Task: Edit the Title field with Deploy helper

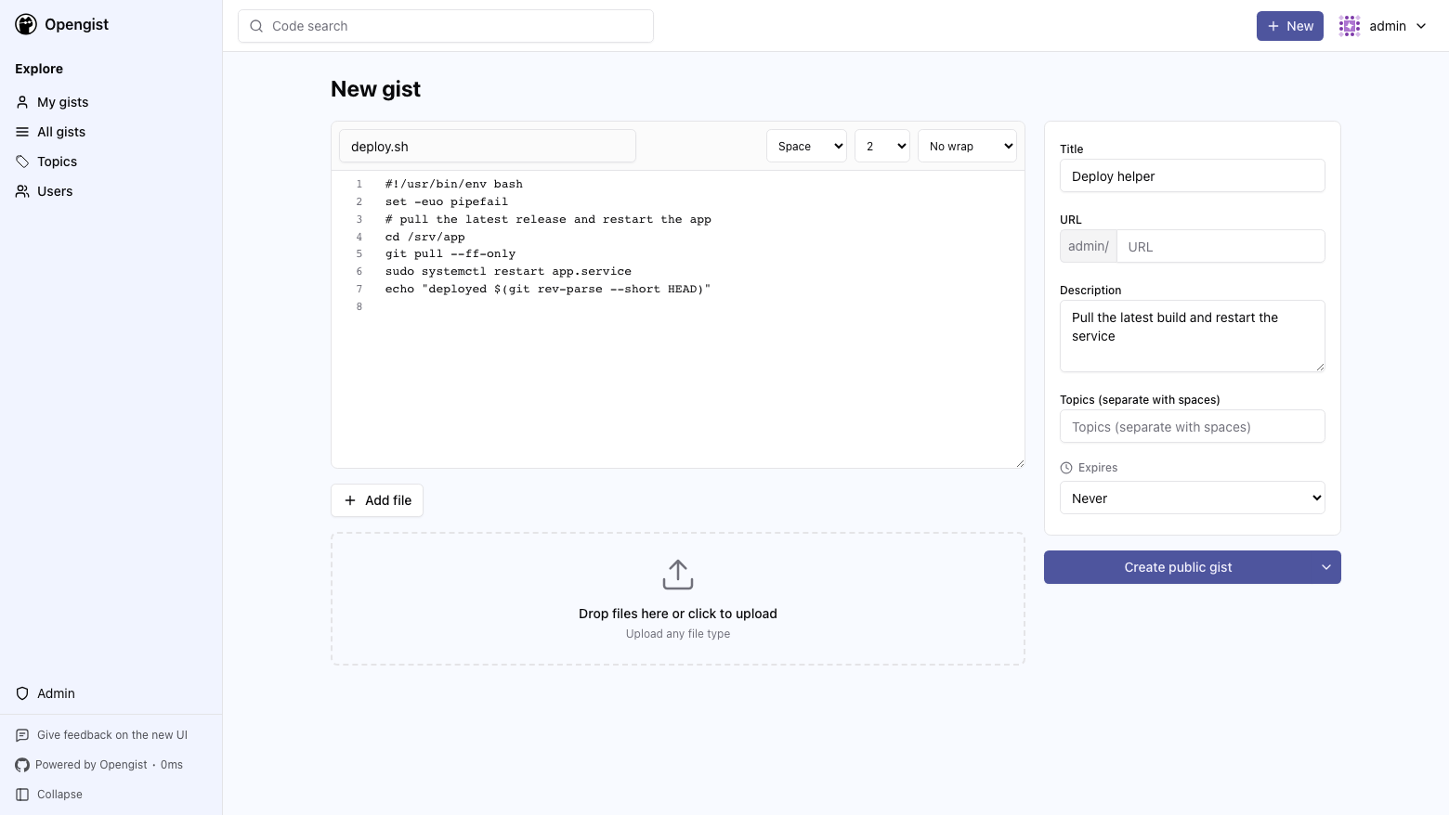Action: click(x=1193, y=175)
